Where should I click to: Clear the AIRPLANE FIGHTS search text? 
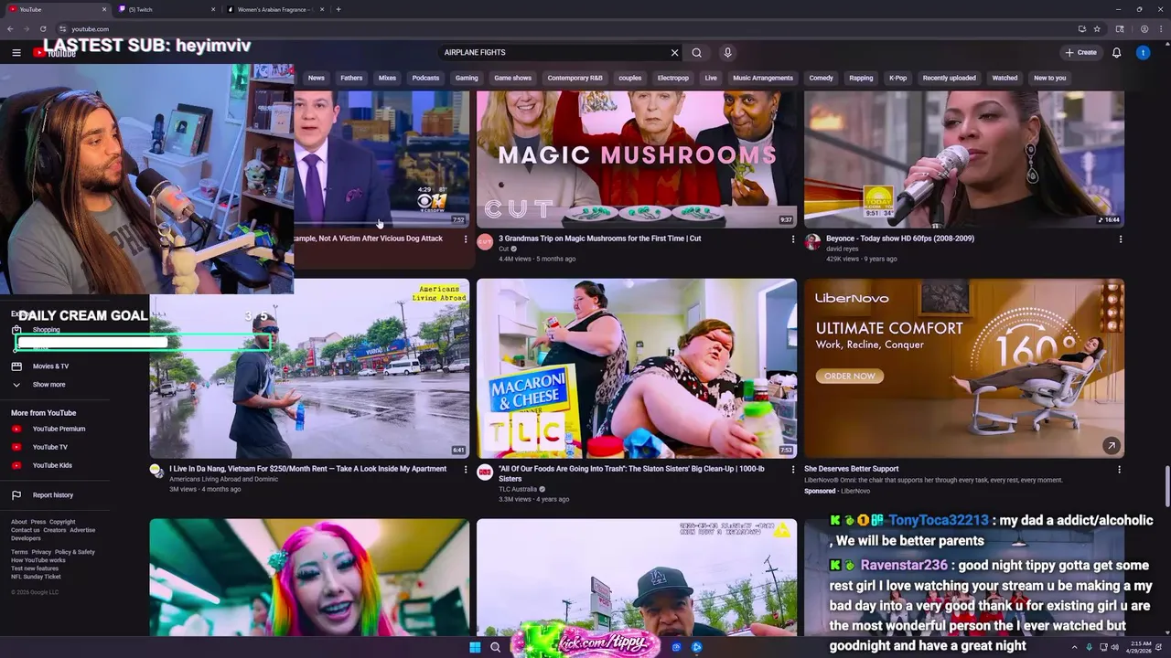point(674,53)
